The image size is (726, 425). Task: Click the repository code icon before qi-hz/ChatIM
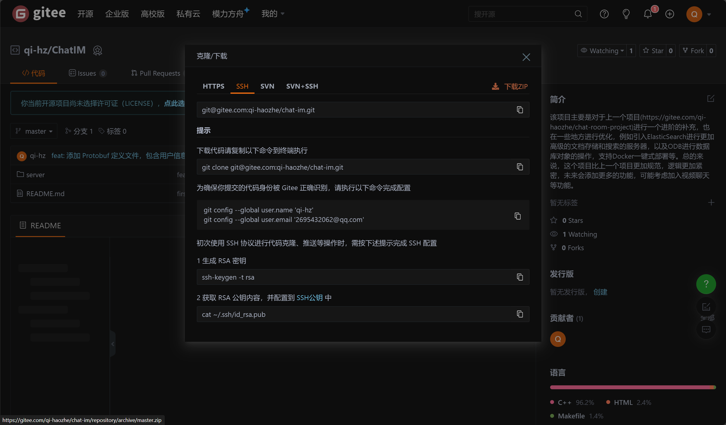(x=15, y=50)
